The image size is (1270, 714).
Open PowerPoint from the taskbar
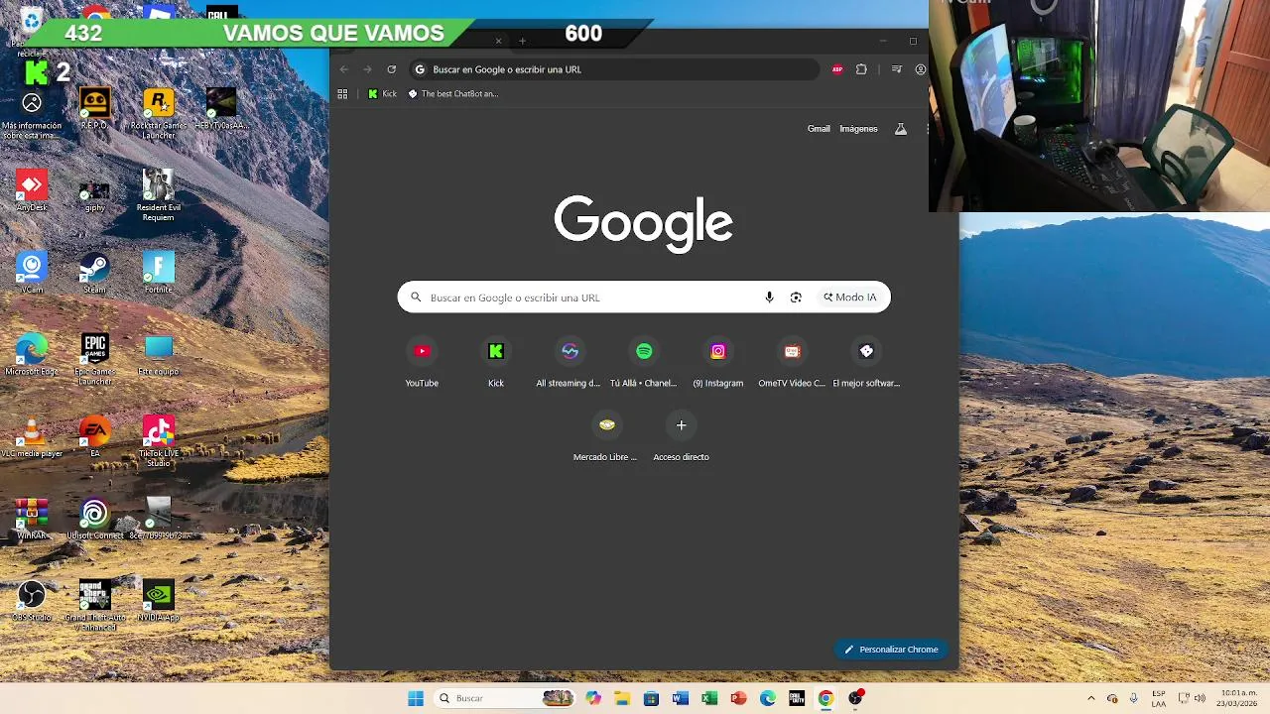(738, 698)
